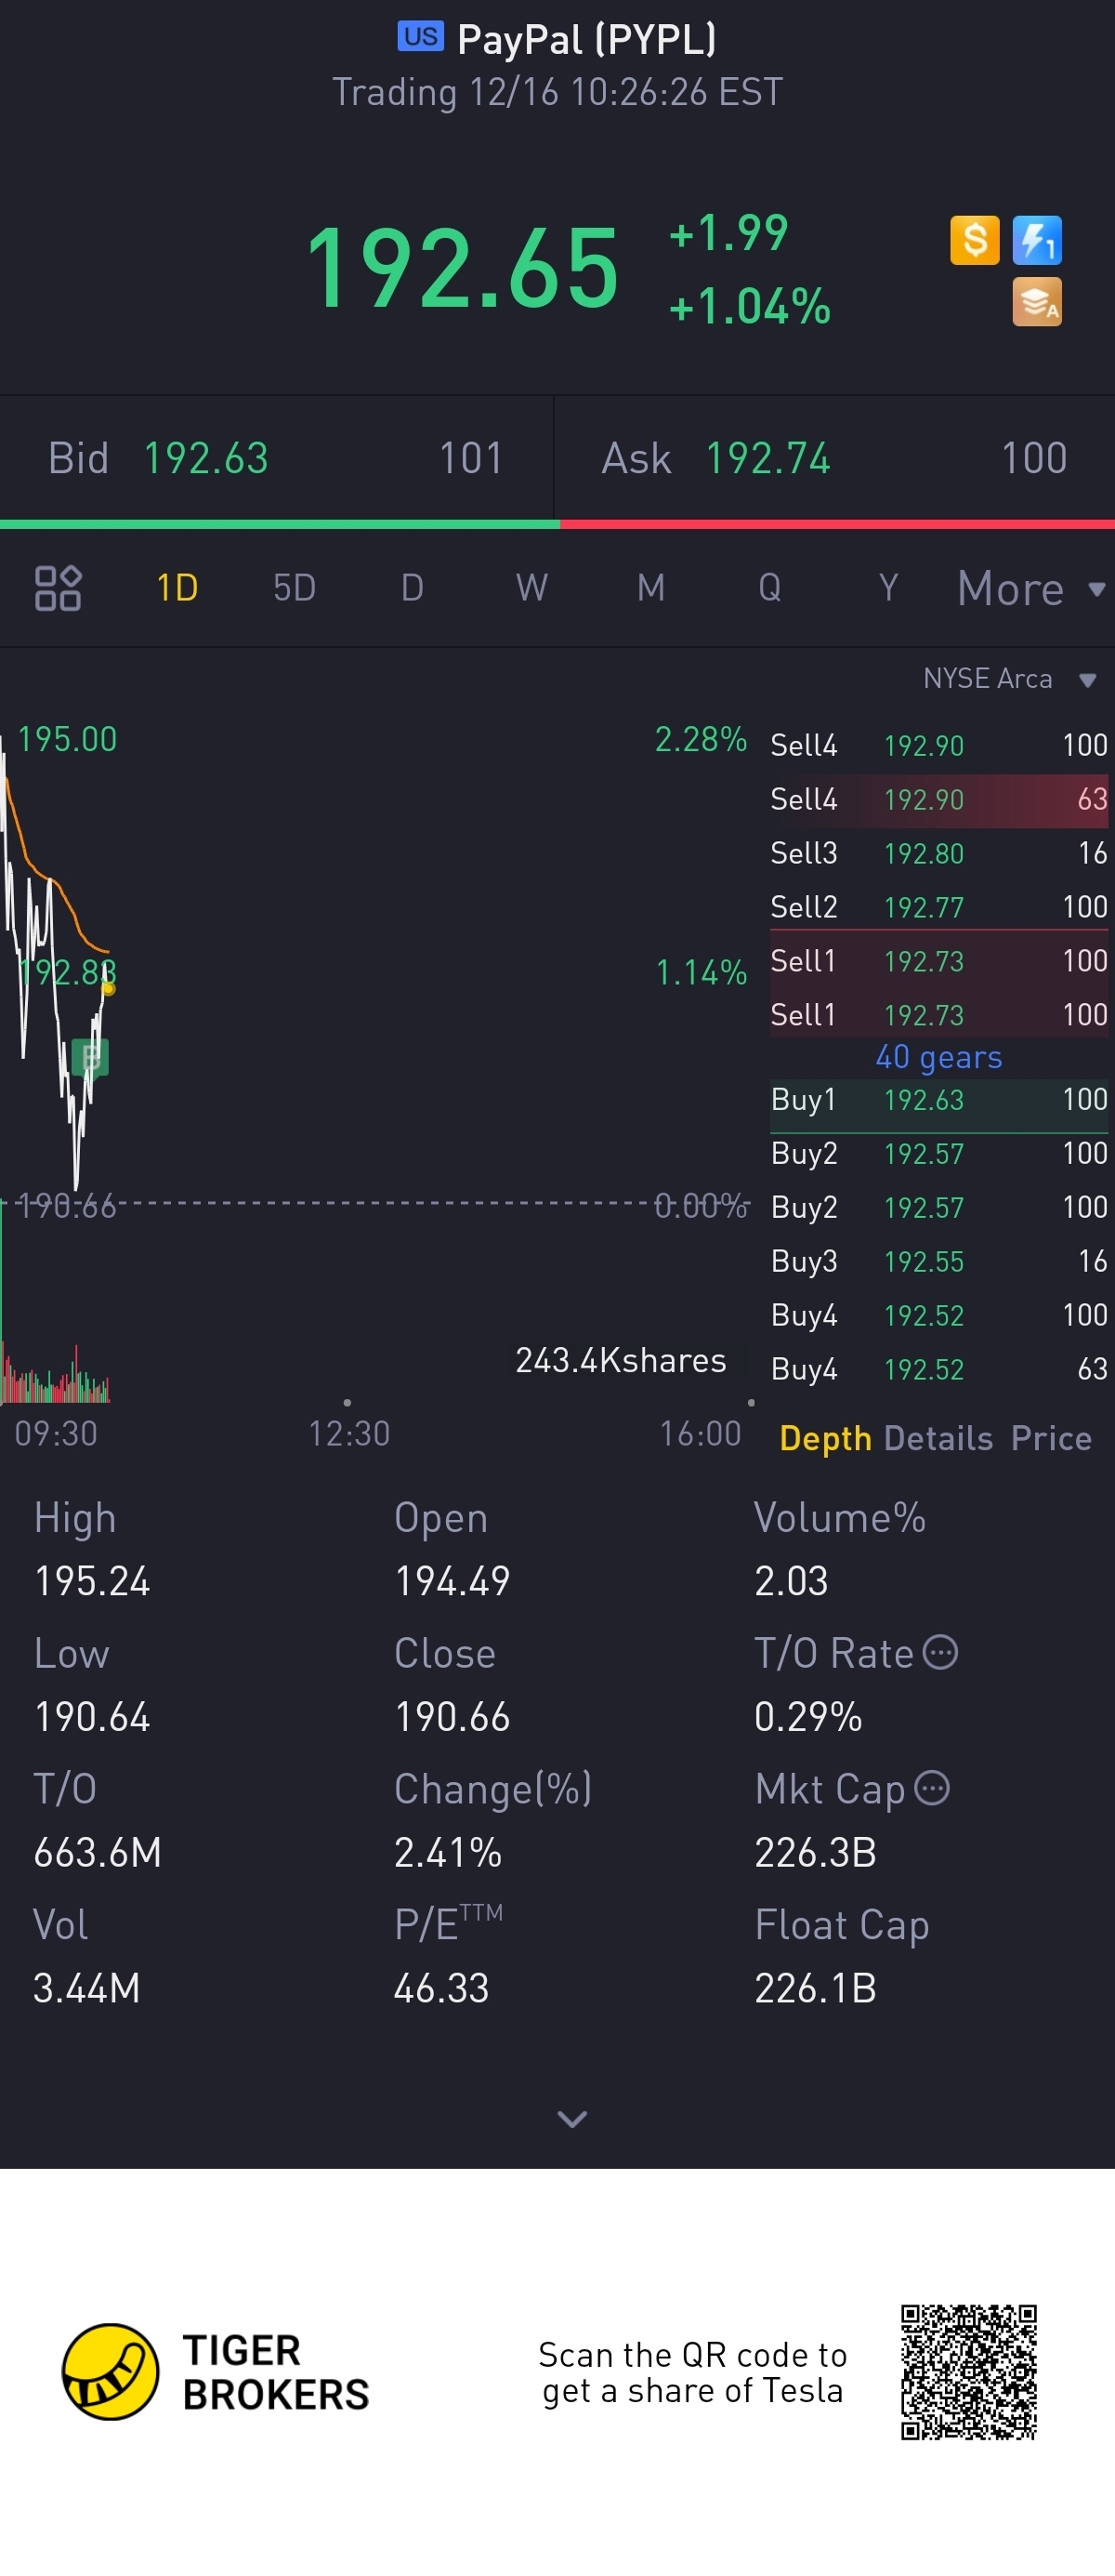Switch to the quarterly Q chart
1115x2576 pixels.
tap(769, 588)
